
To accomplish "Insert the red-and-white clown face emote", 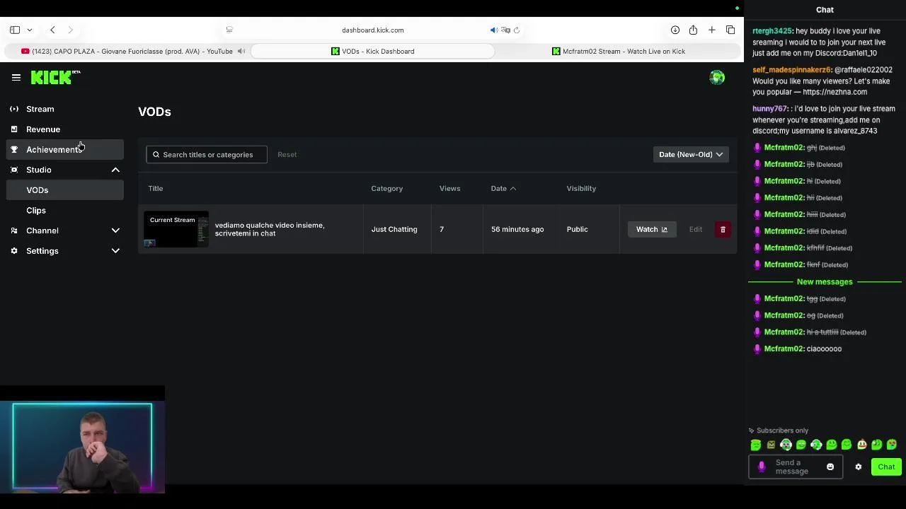I will (x=862, y=445).
